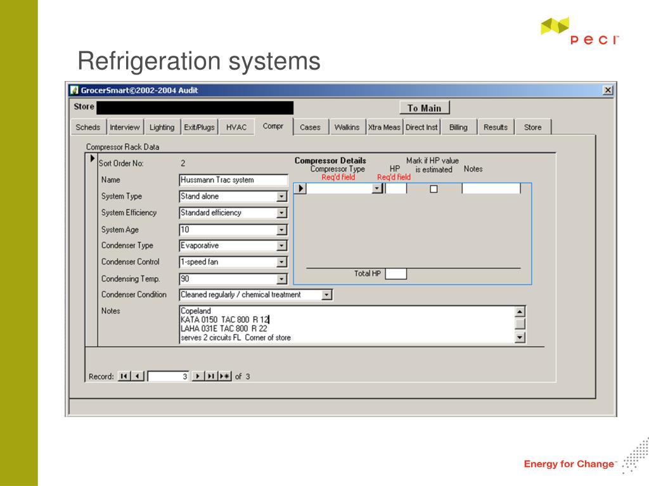
Task: Switch to the HVAC tab
Action: [236, 127]
